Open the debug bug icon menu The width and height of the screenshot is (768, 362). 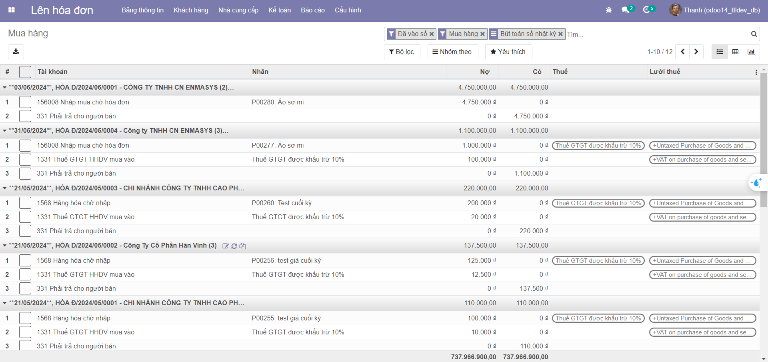pos(609,10)
